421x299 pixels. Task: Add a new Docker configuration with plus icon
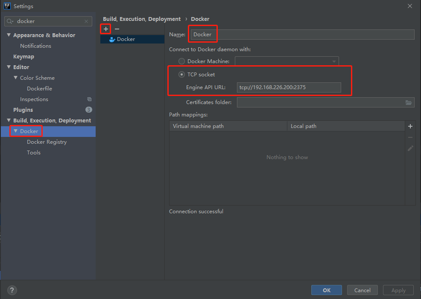pos(106,29)
